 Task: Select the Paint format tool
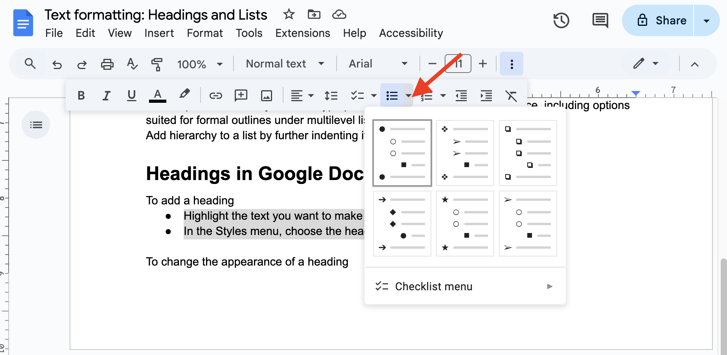(x=157, y=64)
